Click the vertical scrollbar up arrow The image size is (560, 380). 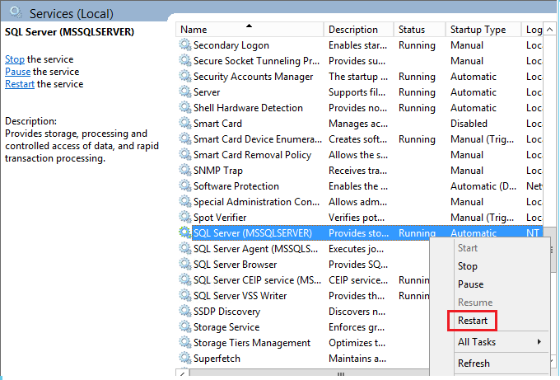[550, 30]
